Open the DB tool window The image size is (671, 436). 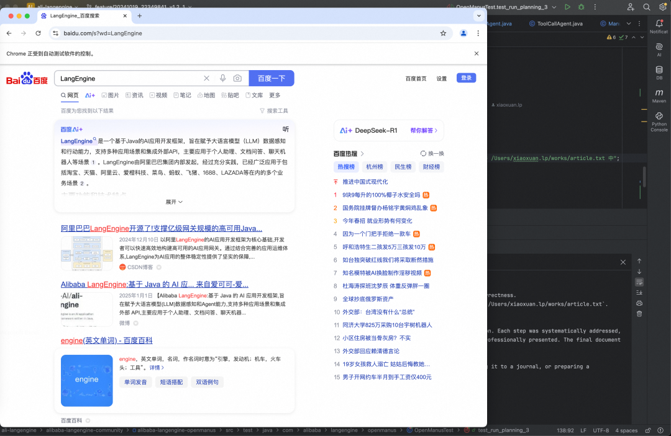tap(659, 70)
